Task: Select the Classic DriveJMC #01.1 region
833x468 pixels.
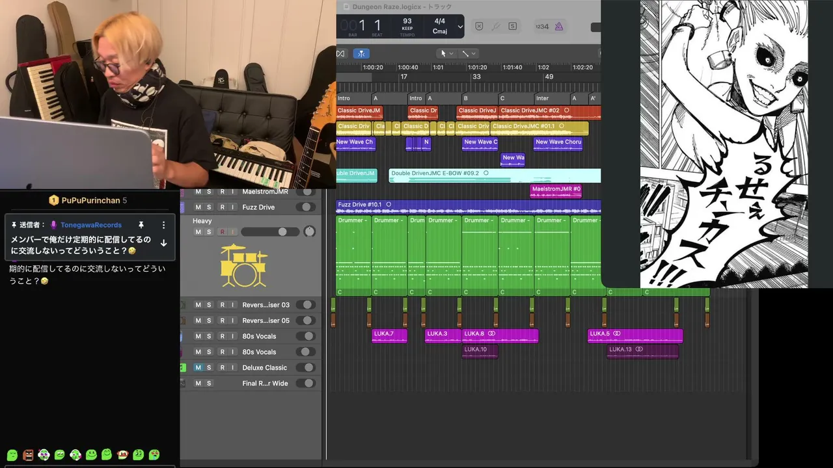Action: pyautogui.click(x=539, y=129)
